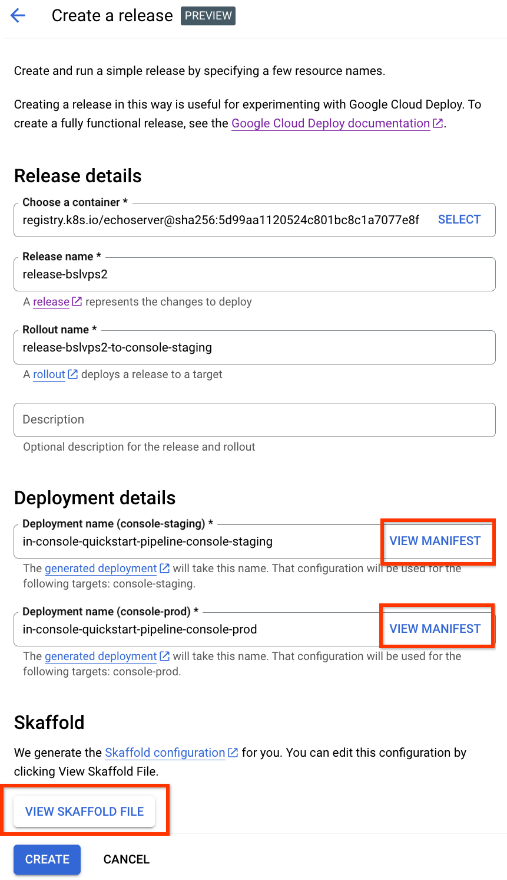Click the Rollout name input field
This screenshot has width=507, height=880.
coord(253,347)
